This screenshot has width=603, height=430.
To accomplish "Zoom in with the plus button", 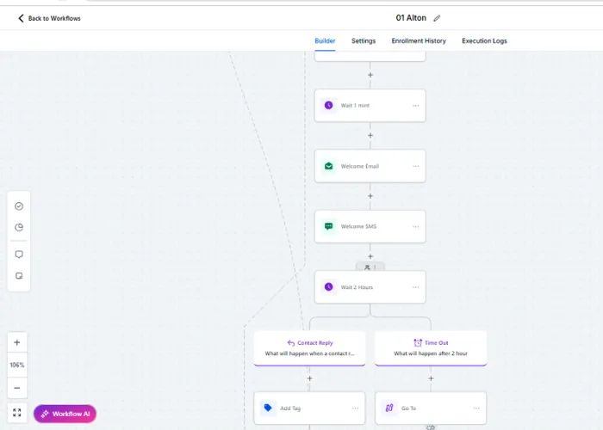I will (x=17, y=342).
